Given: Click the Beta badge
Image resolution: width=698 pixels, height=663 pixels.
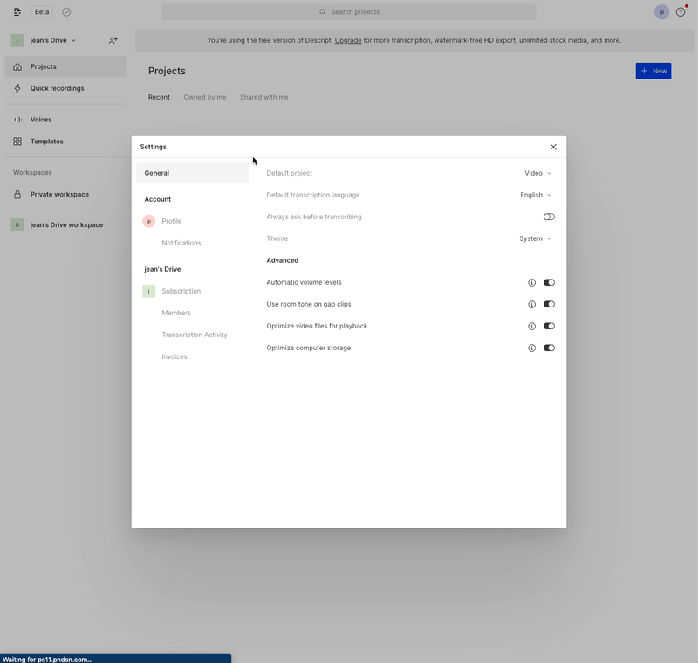Looking at the screenshot, I should tap(42, 12).
